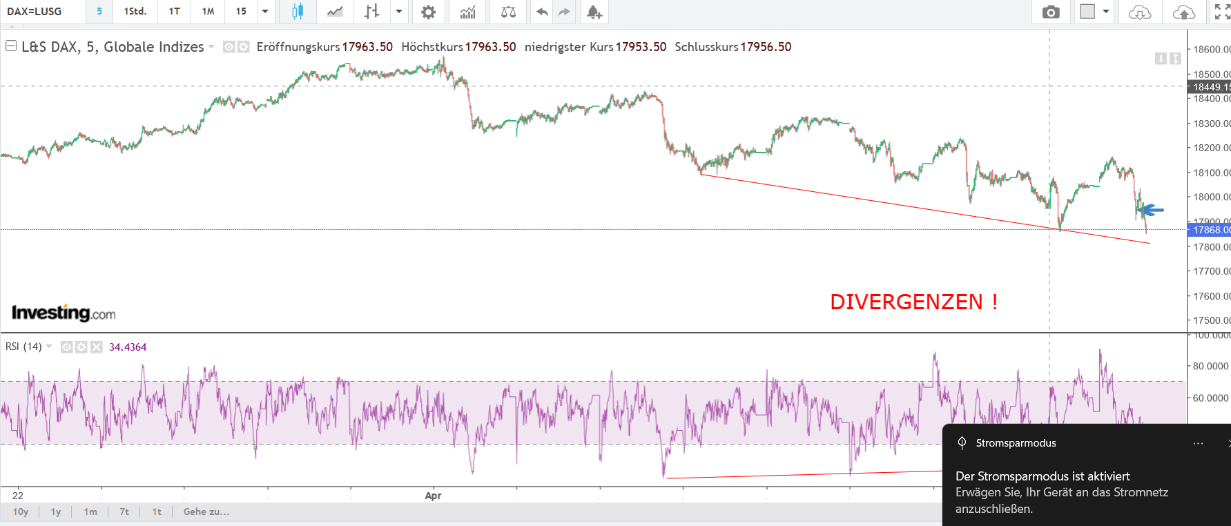Open the layout color square swatch
This screenshot has width=1231, height=526.
pyautogui.click(x=1087, y=12)
